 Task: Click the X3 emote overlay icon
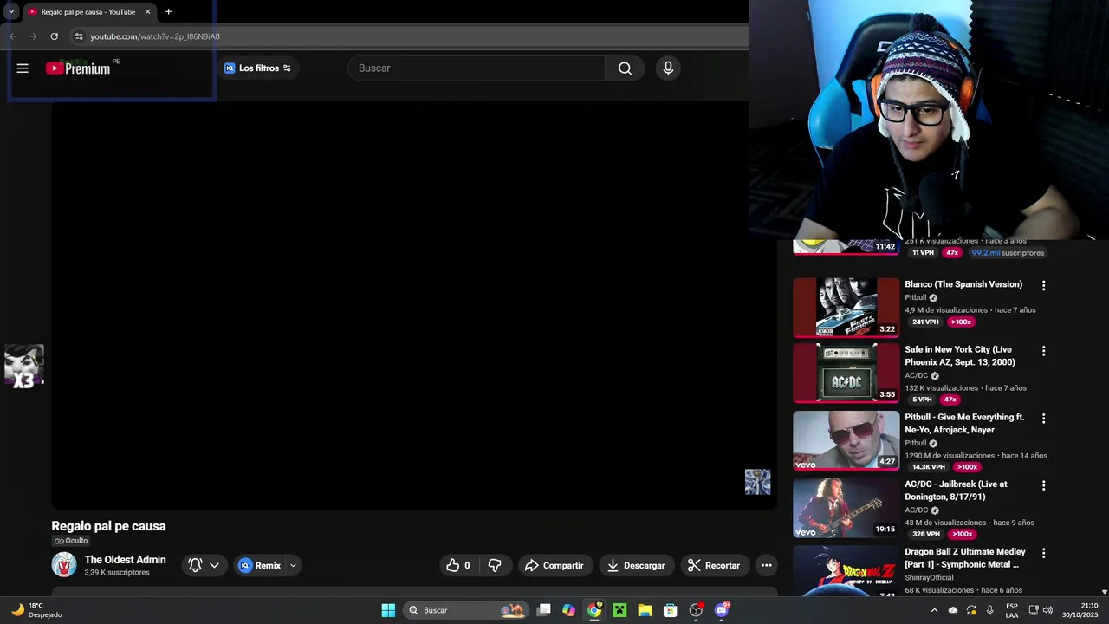pos(23,366)
